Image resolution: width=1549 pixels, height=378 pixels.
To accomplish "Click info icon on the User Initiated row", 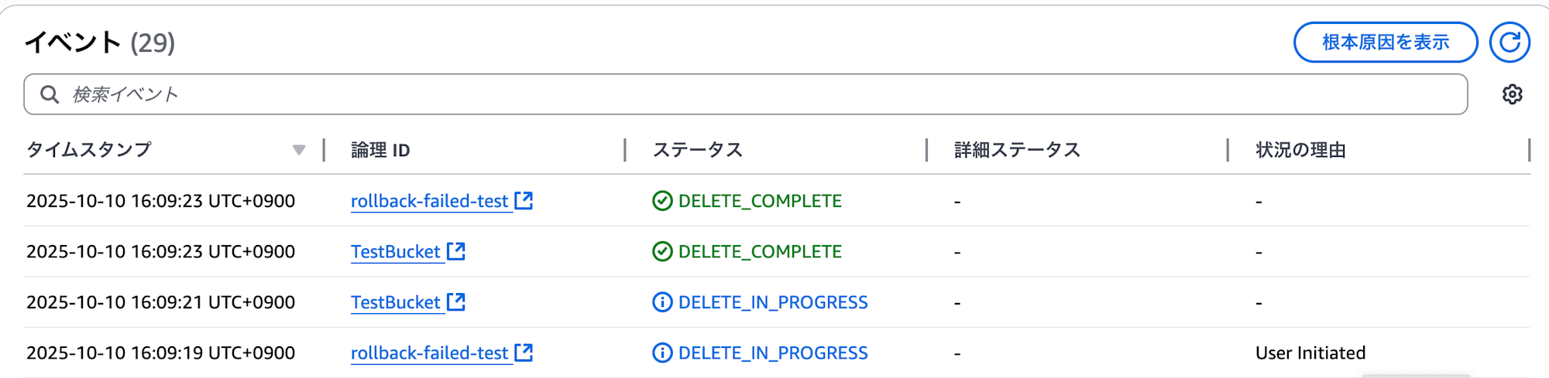I will coord(662,352).
